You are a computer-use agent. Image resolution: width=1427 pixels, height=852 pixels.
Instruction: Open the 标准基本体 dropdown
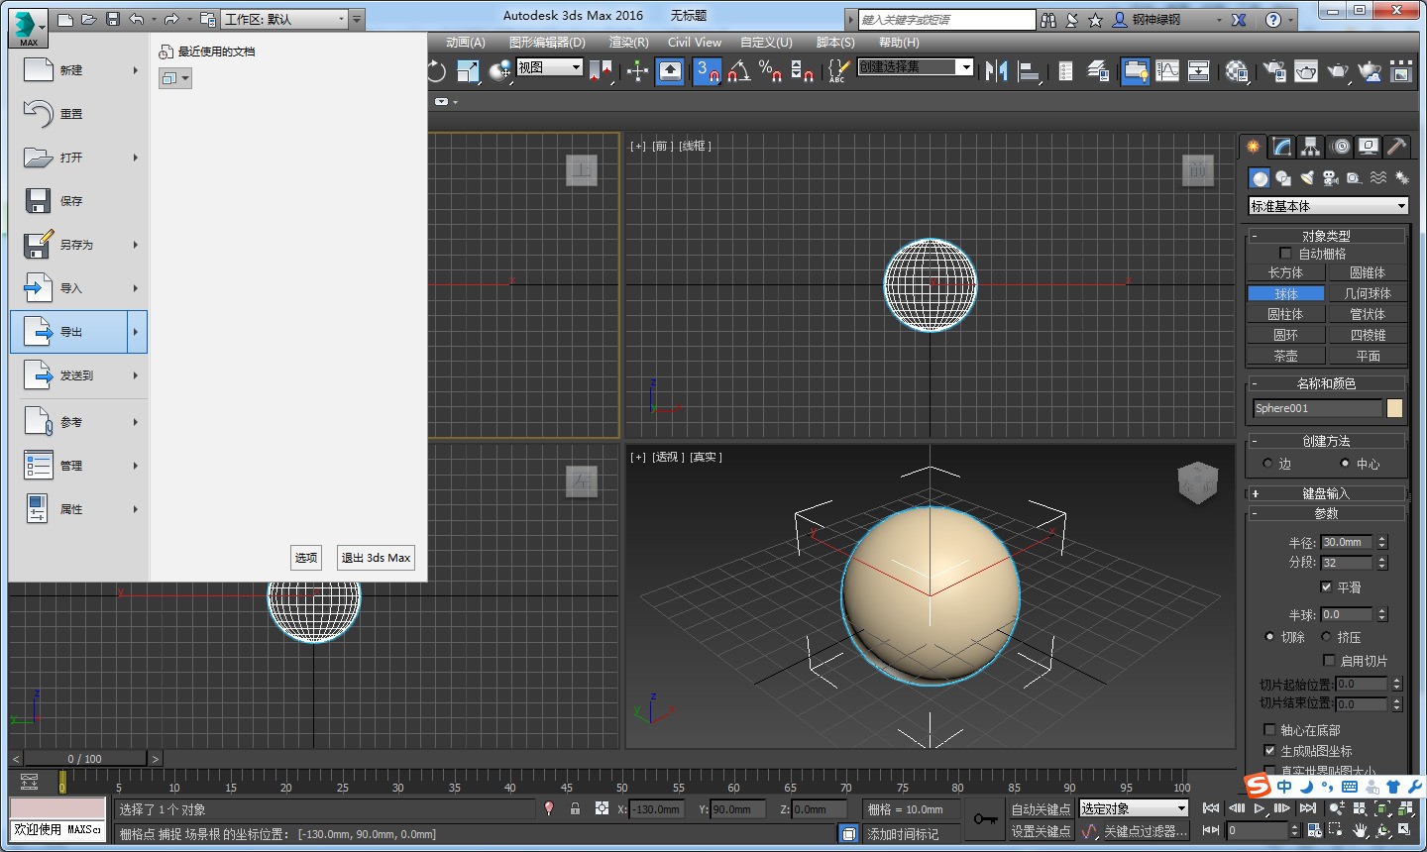click(1328, 206)
